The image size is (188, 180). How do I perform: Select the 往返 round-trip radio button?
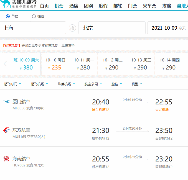pyautogui.click(x=34, y=16)
